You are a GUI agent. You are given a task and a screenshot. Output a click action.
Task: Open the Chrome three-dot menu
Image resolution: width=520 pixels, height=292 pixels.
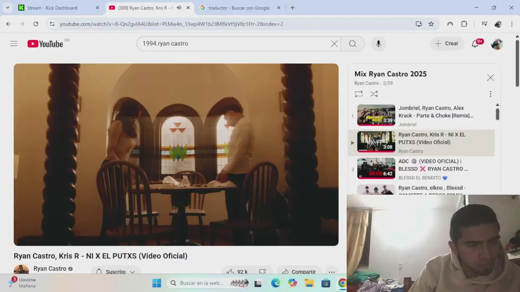(512, 24)
